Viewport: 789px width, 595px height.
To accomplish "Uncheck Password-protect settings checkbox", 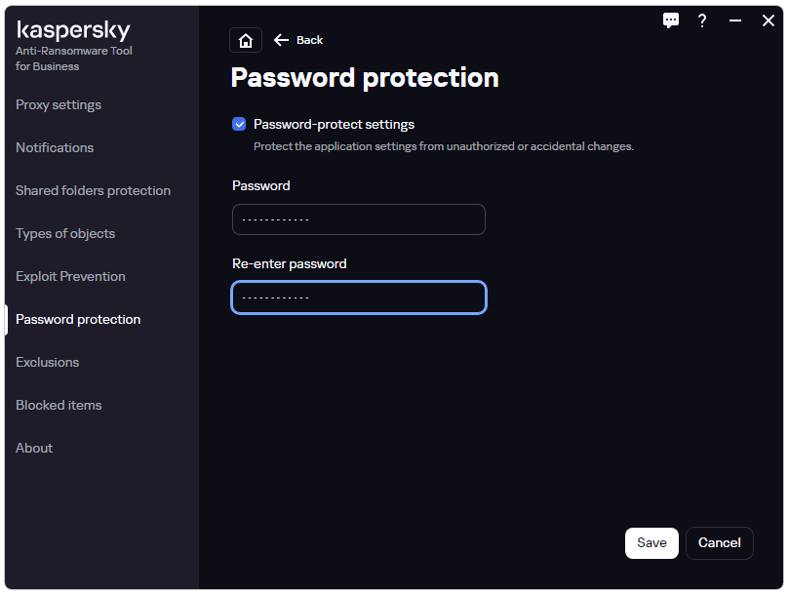I will tap(239, 124).
